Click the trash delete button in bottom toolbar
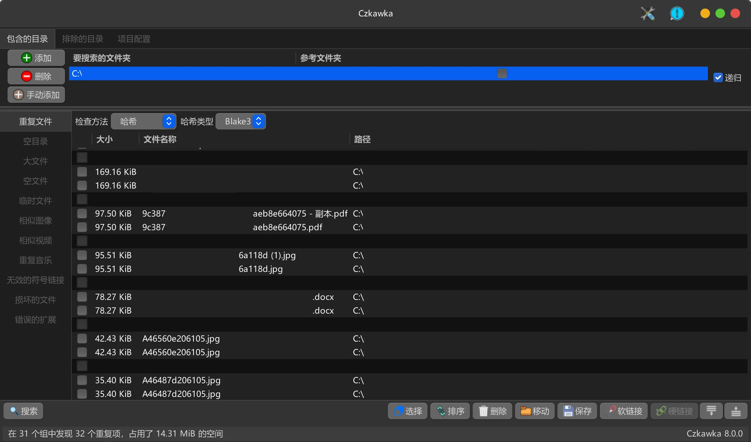The image size is (751, 442). pos(492,411)
